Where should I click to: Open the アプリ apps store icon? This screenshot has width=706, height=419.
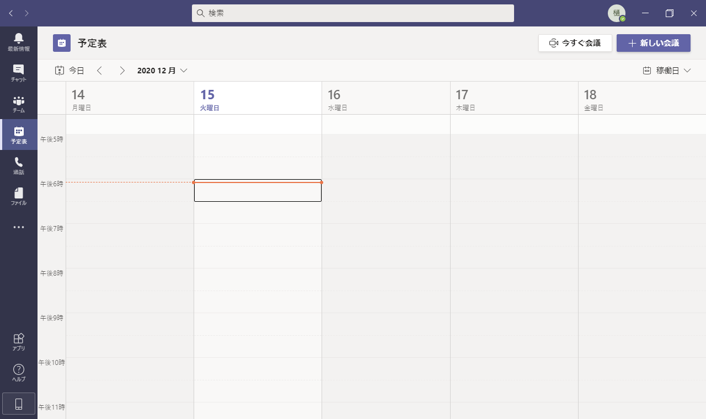pyautogui.click(x=19, y=342)
